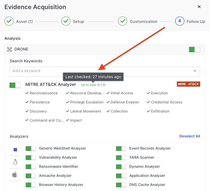Open the search keywords dropdown arrow
Image resolution: width=210 pixels, height=191 pixels.
tap(195, 71)
